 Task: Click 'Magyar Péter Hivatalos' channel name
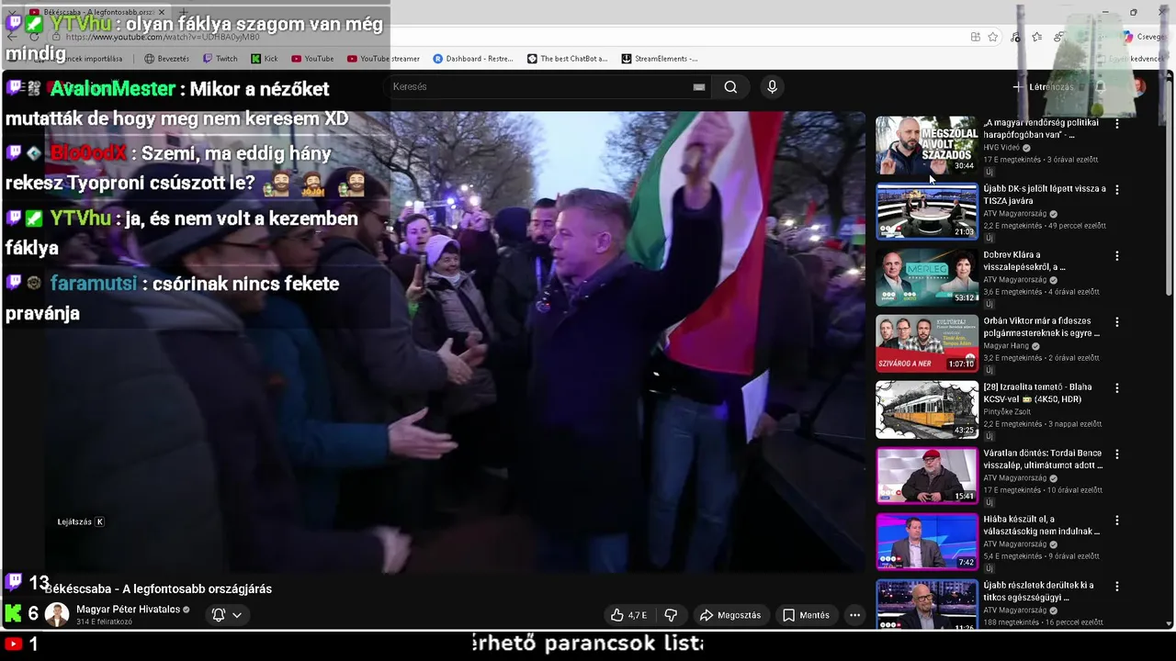coord(128,610)
